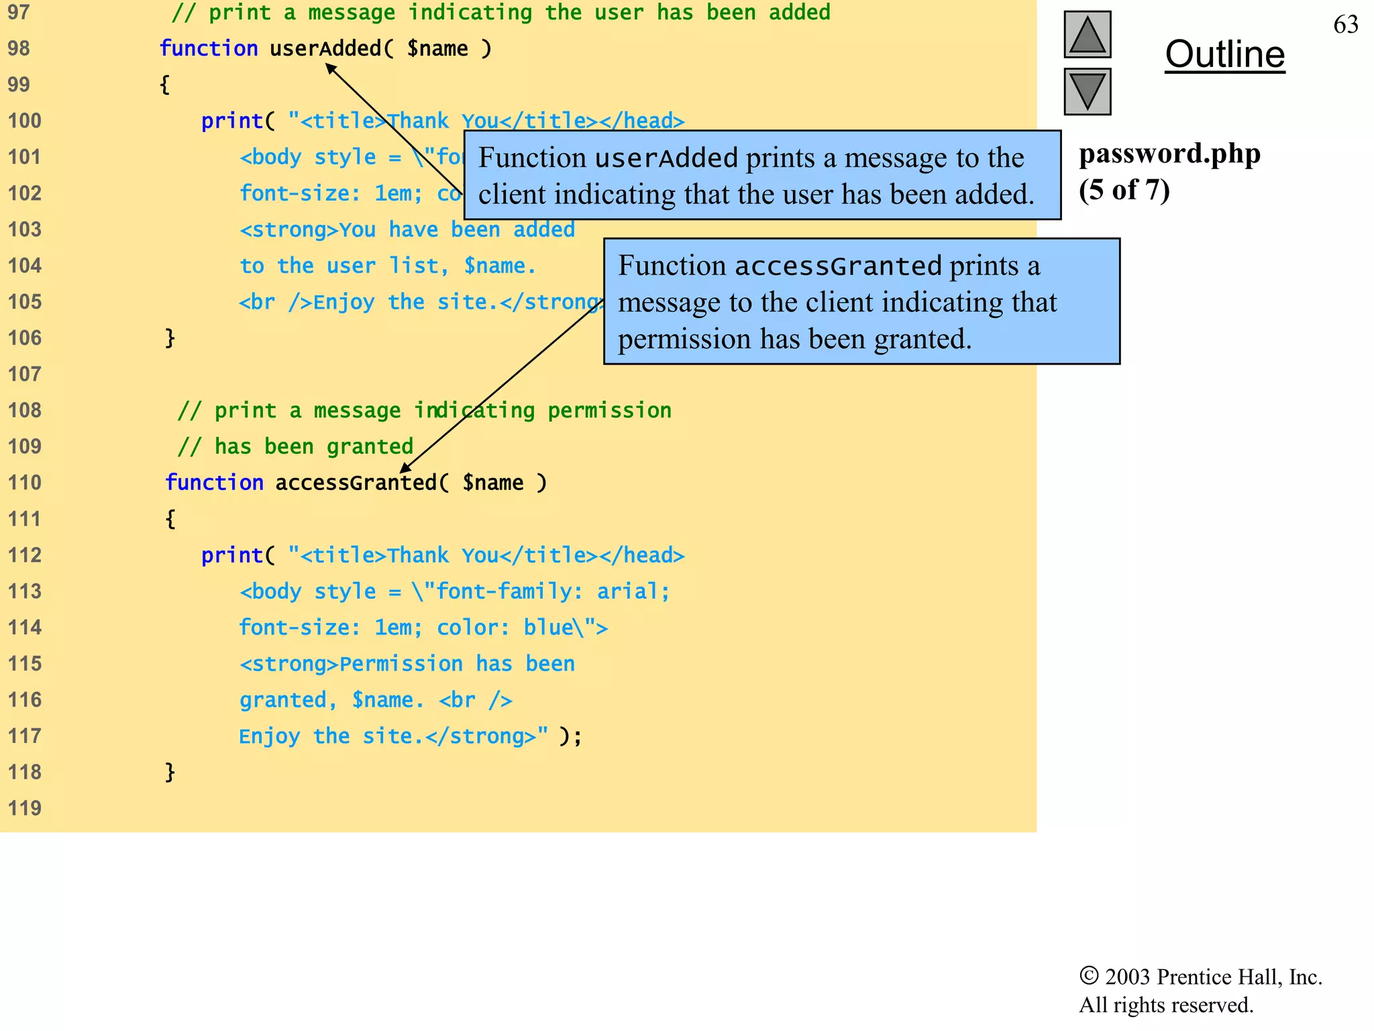Viewport: 1374px width, 1031px height.
Task: Click the 'Enjoy the site.</strong>' line 117
Action: pyautogui.click(x=409, y=736)
